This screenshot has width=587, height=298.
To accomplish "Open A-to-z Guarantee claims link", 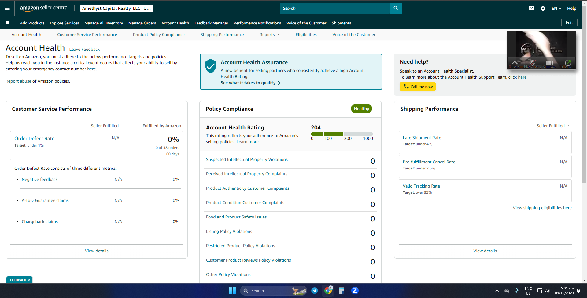I will [x=45, y=200].
